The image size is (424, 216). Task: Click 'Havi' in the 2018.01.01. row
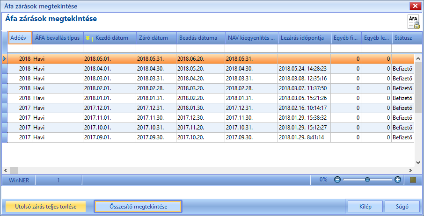pyautogui.click(x=58, y=98)
